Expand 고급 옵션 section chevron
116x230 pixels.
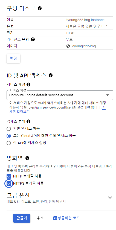110,197
